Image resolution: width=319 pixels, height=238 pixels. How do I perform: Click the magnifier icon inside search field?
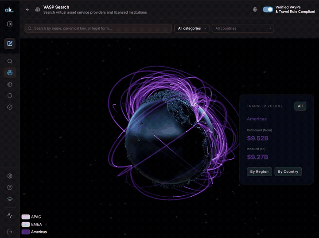[x=30, y=28]
